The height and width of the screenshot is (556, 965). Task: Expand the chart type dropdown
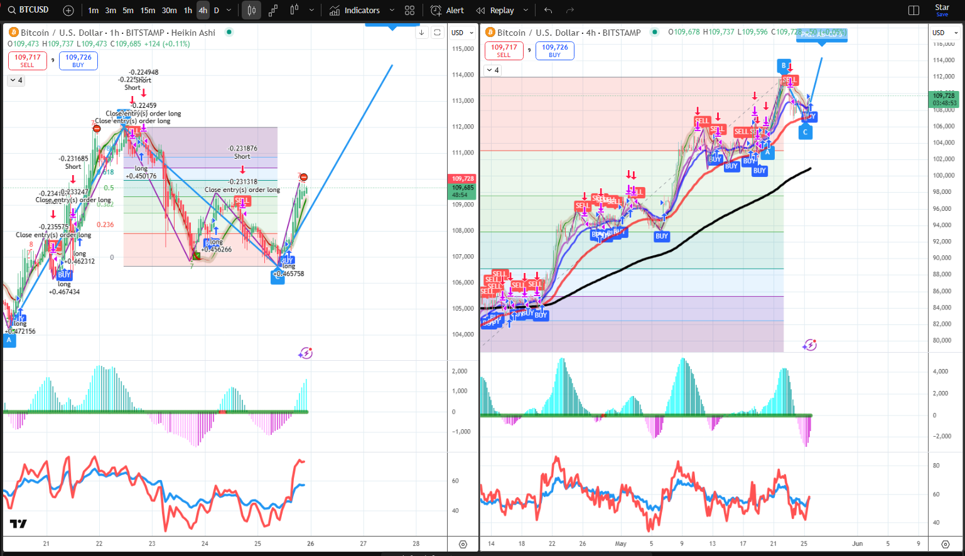pyautogui.click(x=311, y=11)
